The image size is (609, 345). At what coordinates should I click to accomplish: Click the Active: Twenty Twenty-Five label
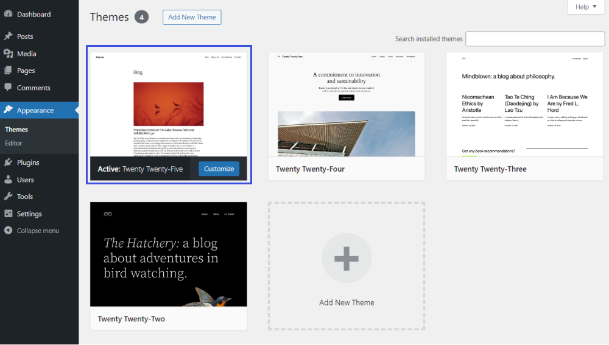click(x=140, y=169)
